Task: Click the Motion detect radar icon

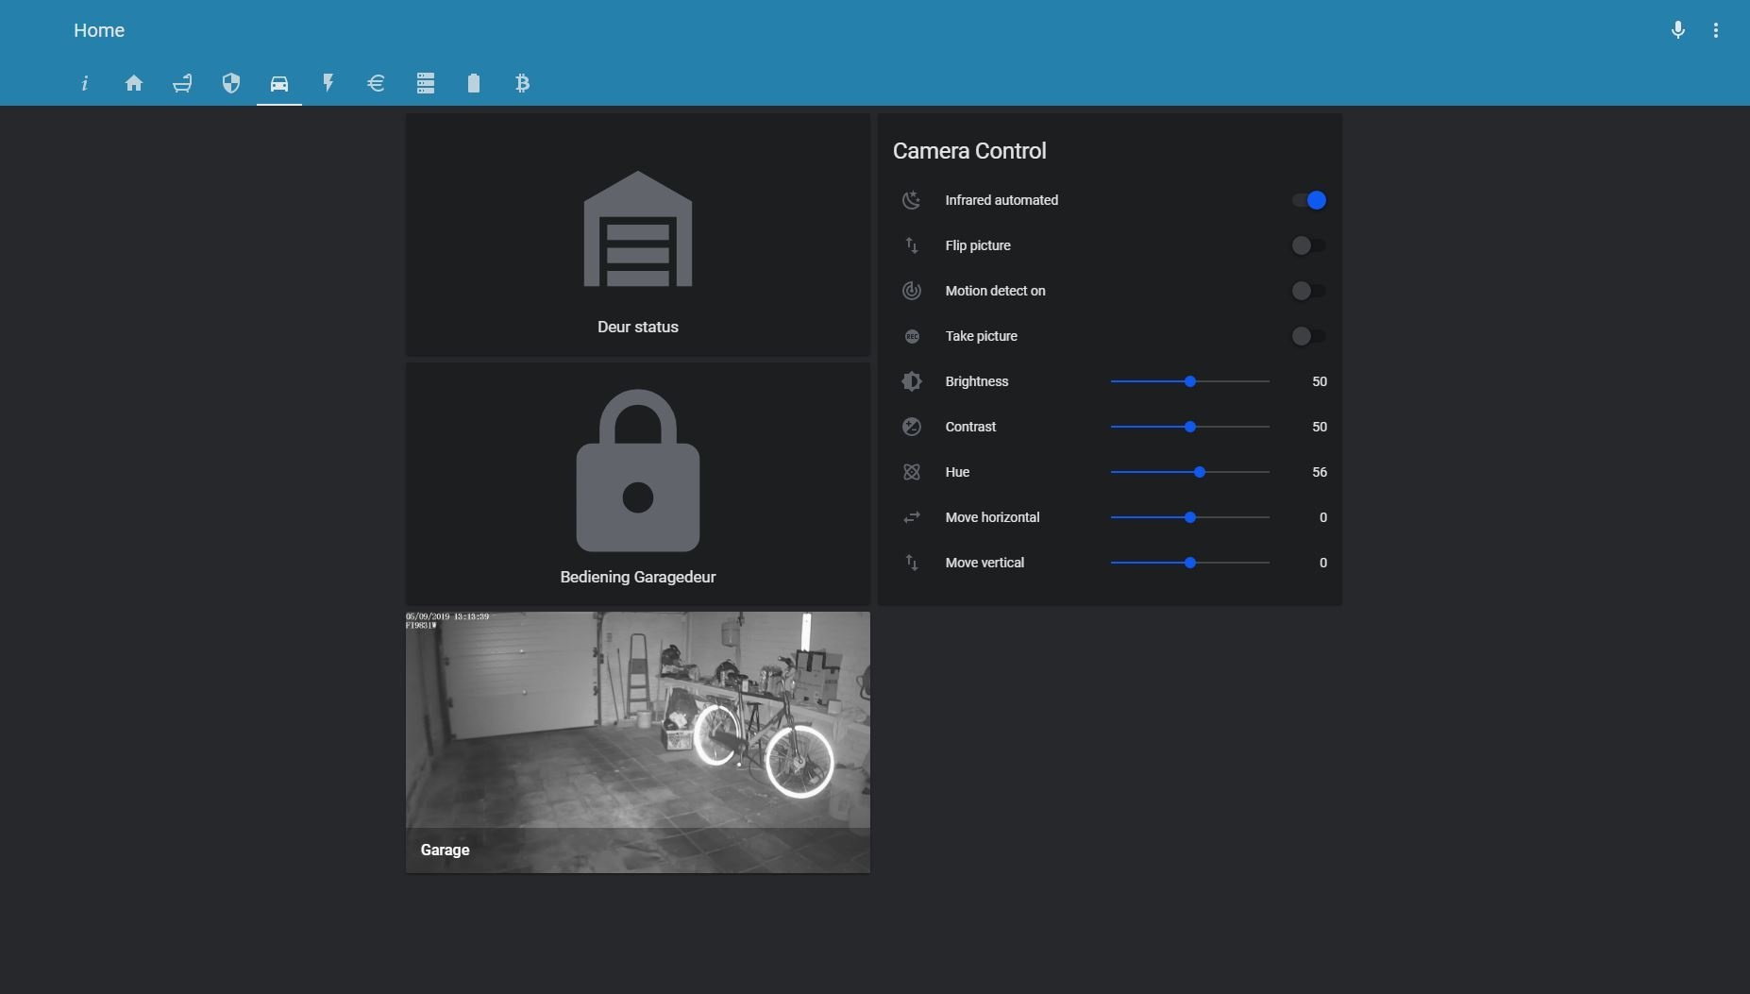Action: pos(912,291)
